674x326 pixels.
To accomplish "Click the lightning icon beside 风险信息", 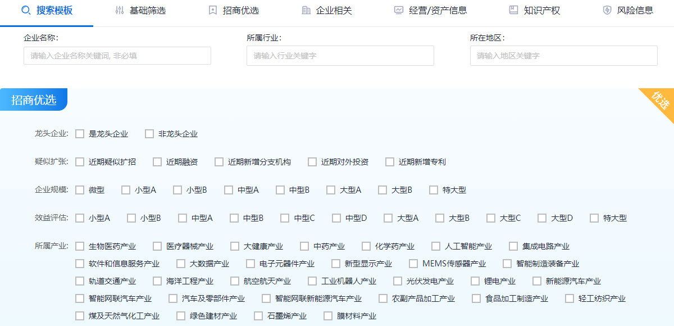I will coord(607,10).
